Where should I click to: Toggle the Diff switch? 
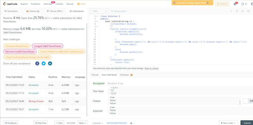click(245, 101)
